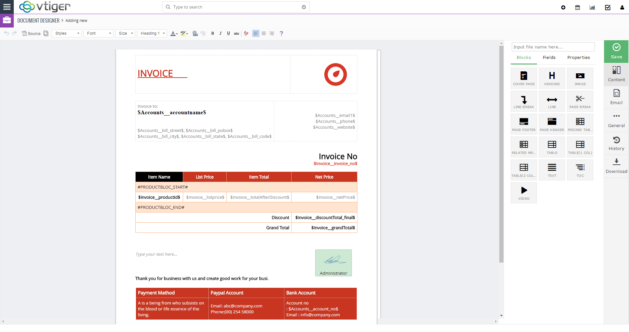The height and width of the screenshot is (332, 629).
Task: Insert a Page Break block
Action: [580, 101]
